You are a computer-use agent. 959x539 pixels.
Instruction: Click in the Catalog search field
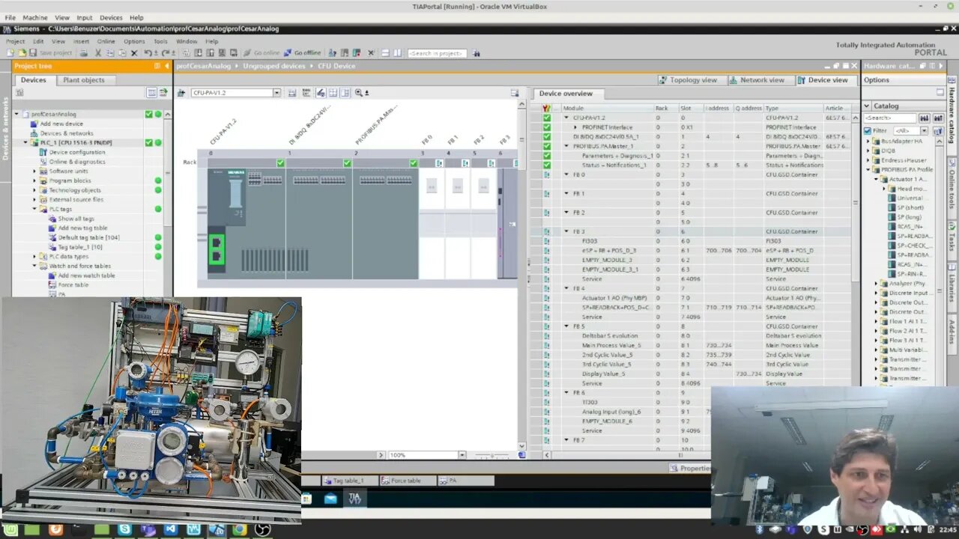coord(889,118)
